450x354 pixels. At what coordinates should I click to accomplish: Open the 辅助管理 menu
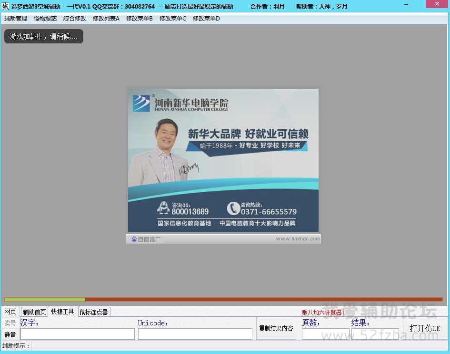(x=16, y=19)
